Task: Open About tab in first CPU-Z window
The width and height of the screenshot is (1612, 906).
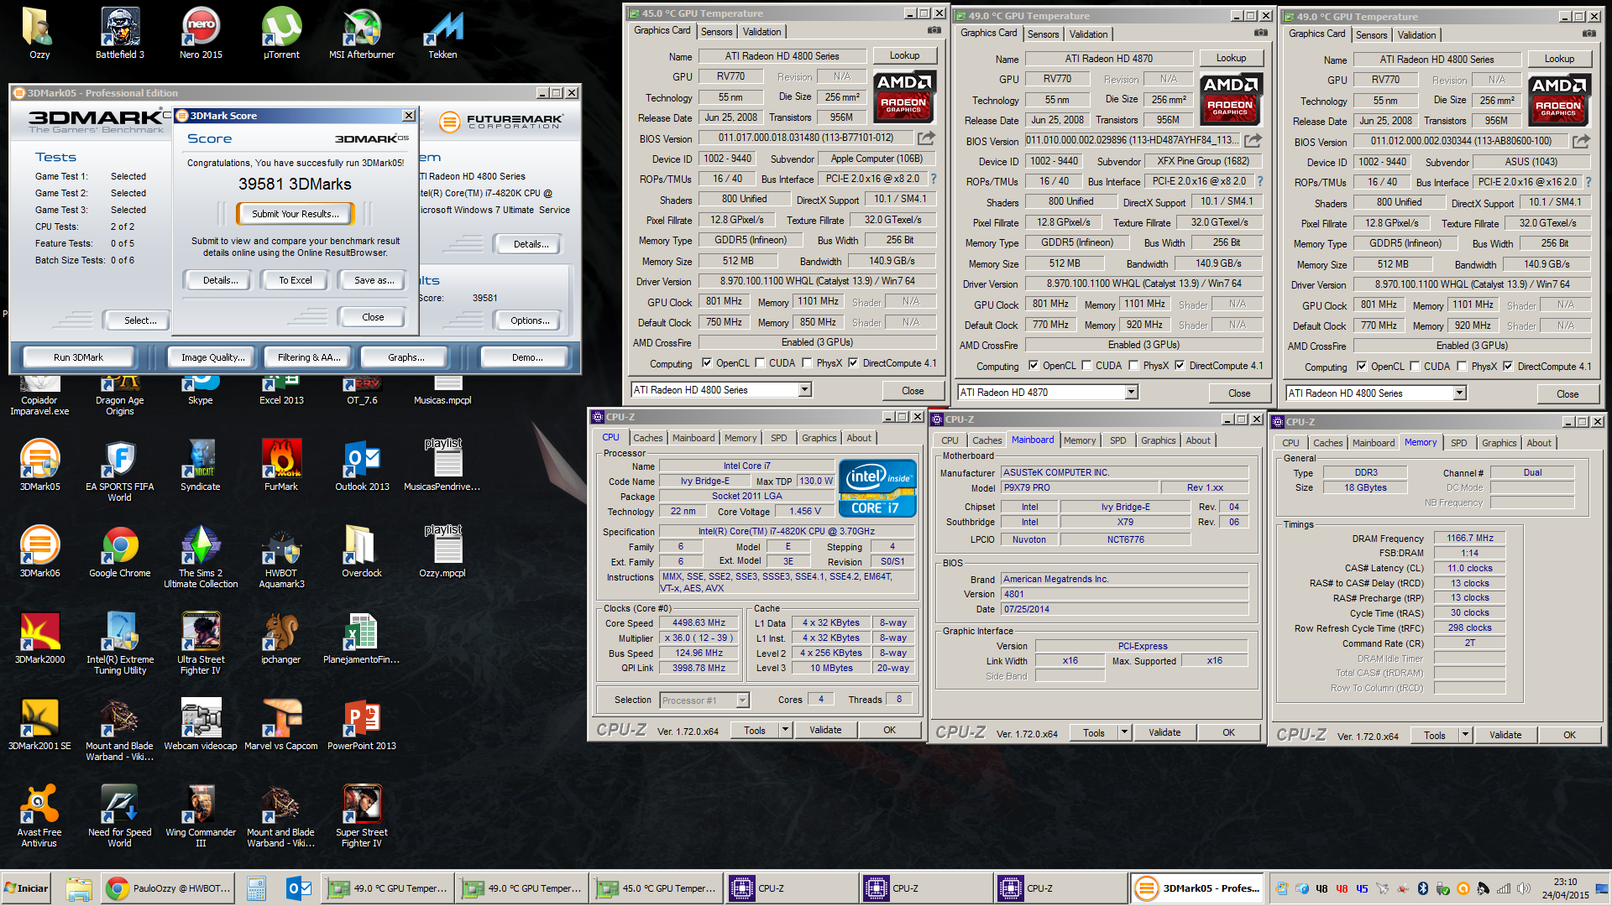Action: [858, 438]
